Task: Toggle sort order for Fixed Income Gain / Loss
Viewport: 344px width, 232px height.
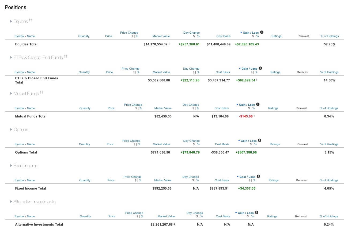Action: click(238, 176)
